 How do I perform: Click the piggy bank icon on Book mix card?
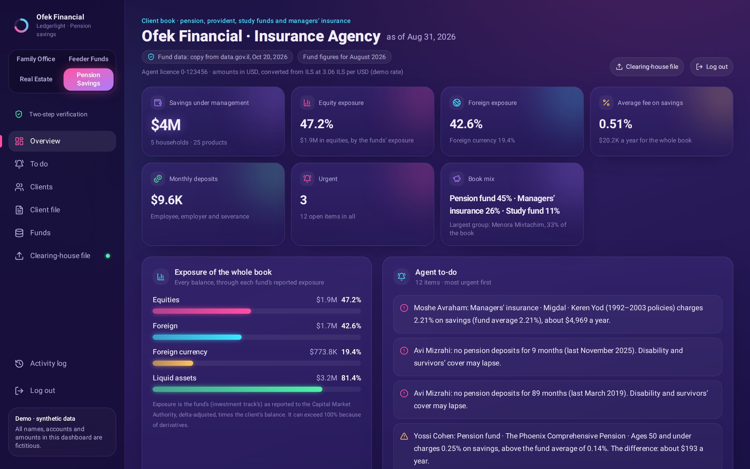tap(457, 179)
